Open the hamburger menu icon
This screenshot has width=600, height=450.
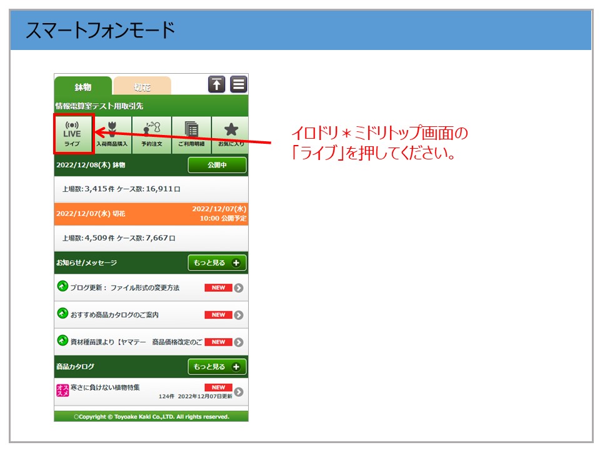point(239,84)
